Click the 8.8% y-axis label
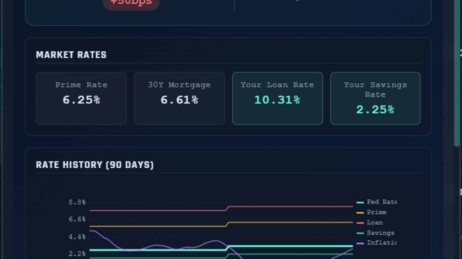Image resolution: width=462 pixels, height=259 pixels. [x=77, y=202]
